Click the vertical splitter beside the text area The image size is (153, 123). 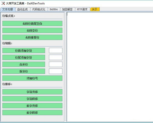tap(66, 67)
